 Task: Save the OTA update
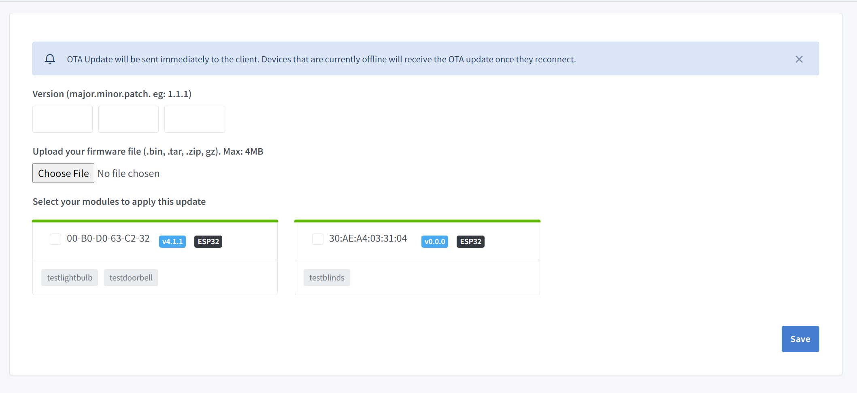coord(800,339)
